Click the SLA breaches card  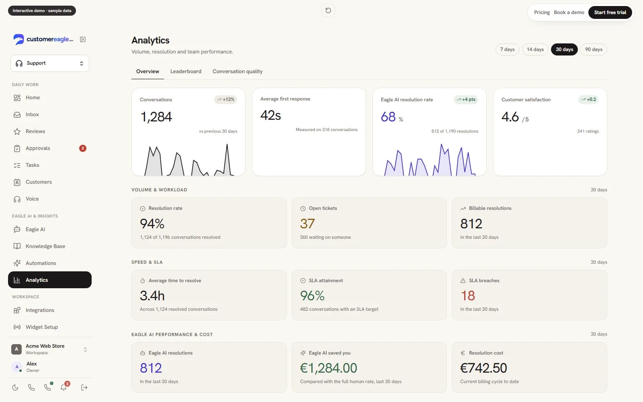529,295
